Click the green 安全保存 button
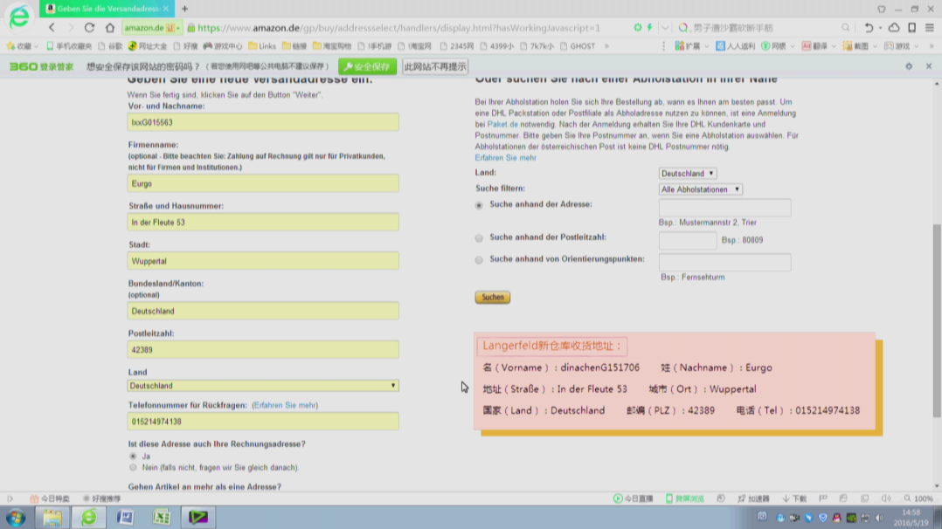 (368, 66)
